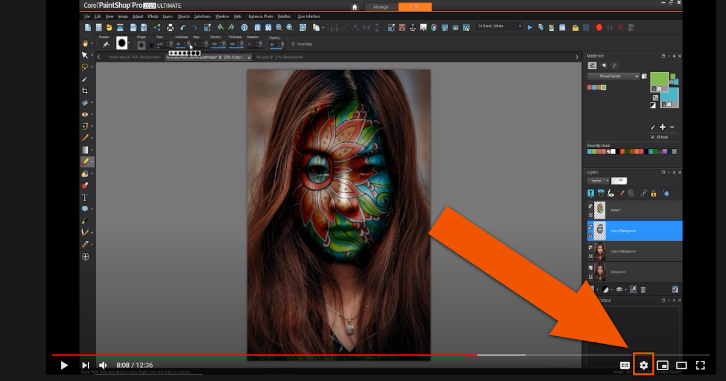
Task: Switch to the Manage tab
Action: click(381, 7)
